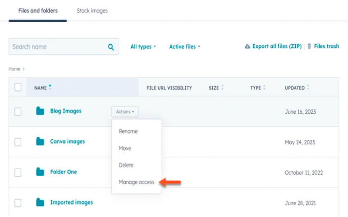This screenshot has width=348, height=217.
Task: Click the search magnifier icon
Action: (x=111, y=47)
